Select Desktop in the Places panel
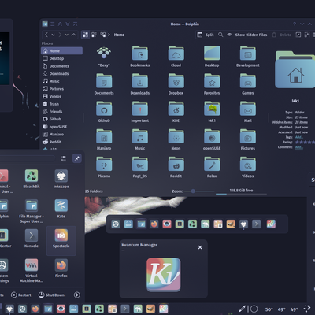 [62, 58]
